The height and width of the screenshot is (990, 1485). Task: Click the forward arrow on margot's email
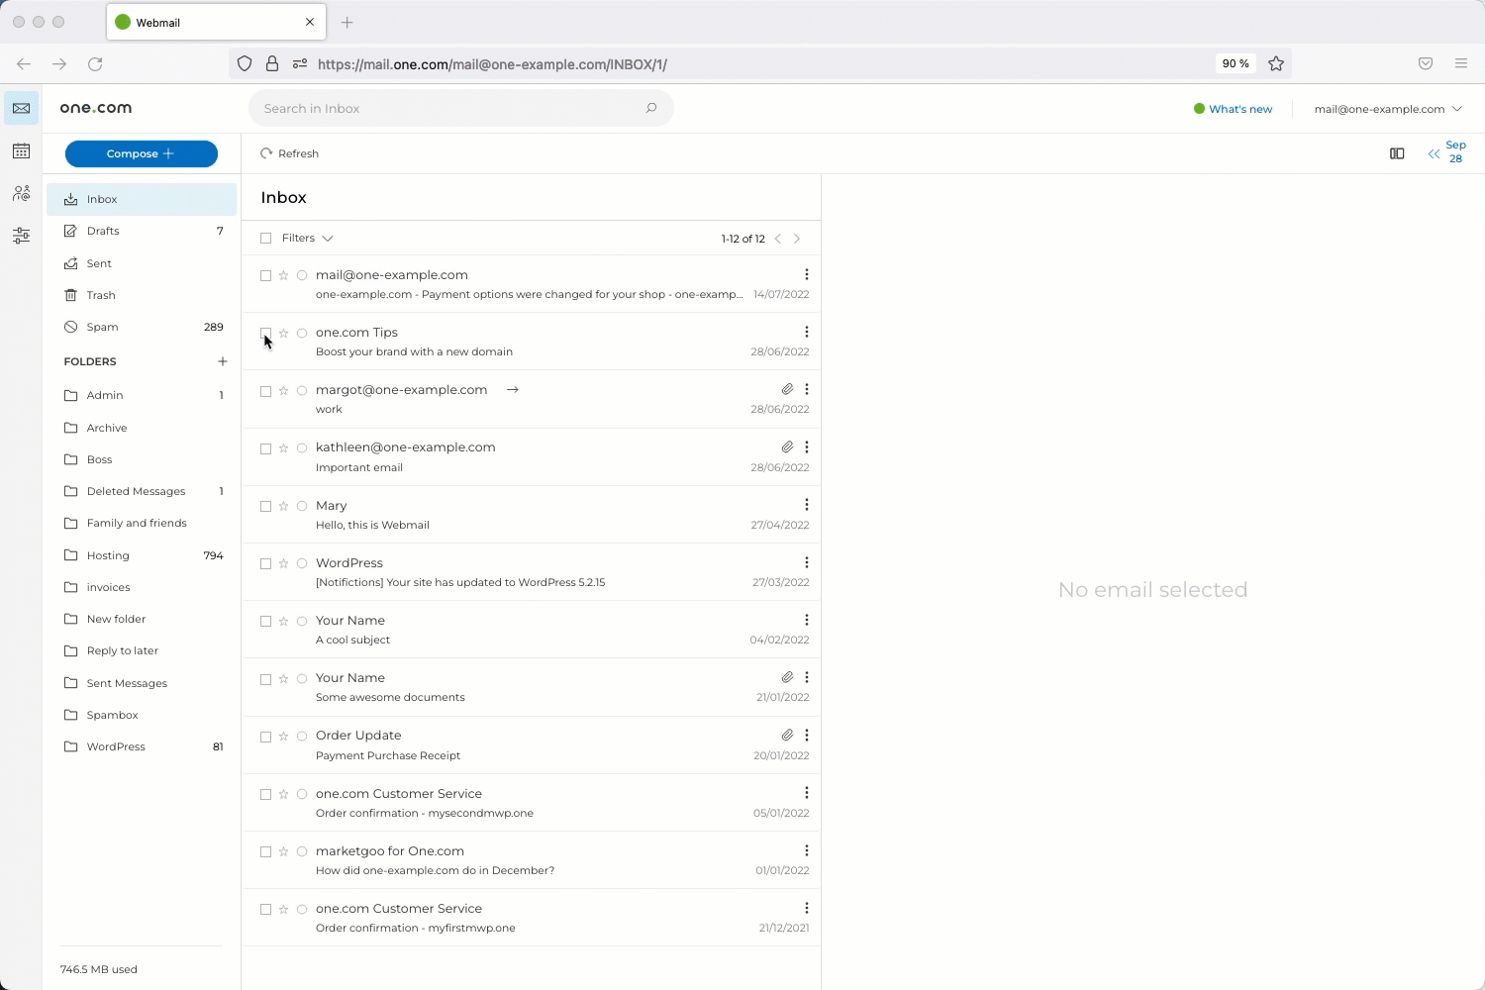512,389
